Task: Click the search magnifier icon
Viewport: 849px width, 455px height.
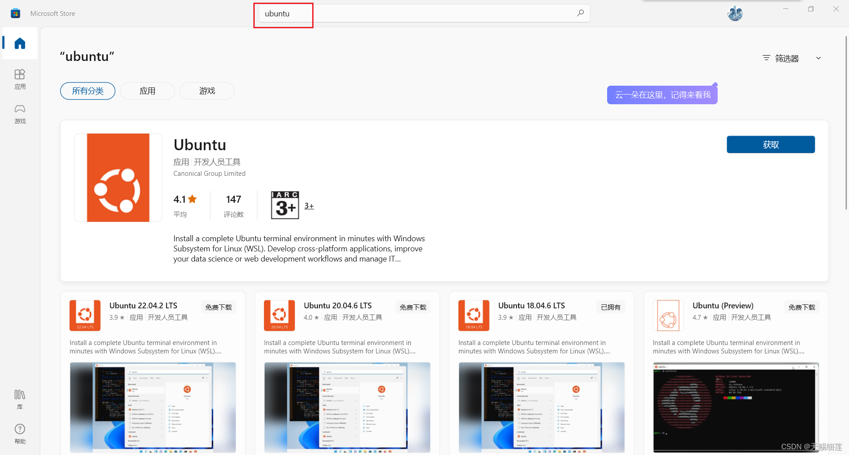Action: pos(580,13)
